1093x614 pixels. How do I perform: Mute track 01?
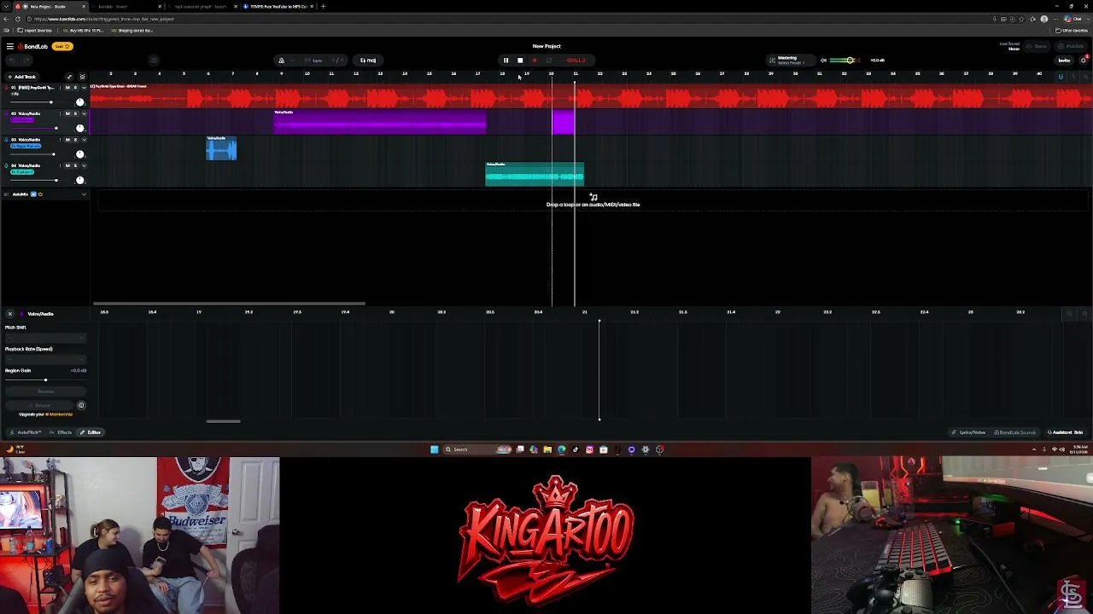click(x=67, y=88)
